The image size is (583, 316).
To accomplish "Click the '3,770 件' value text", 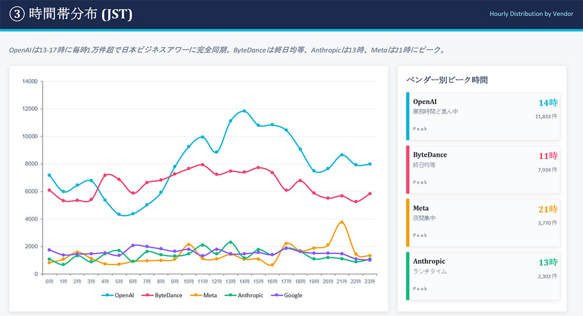I will 548,223.
